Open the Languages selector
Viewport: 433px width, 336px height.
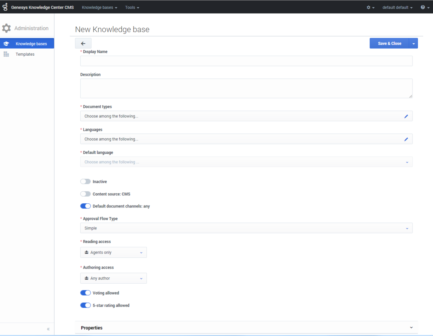[x=246, y=139]
